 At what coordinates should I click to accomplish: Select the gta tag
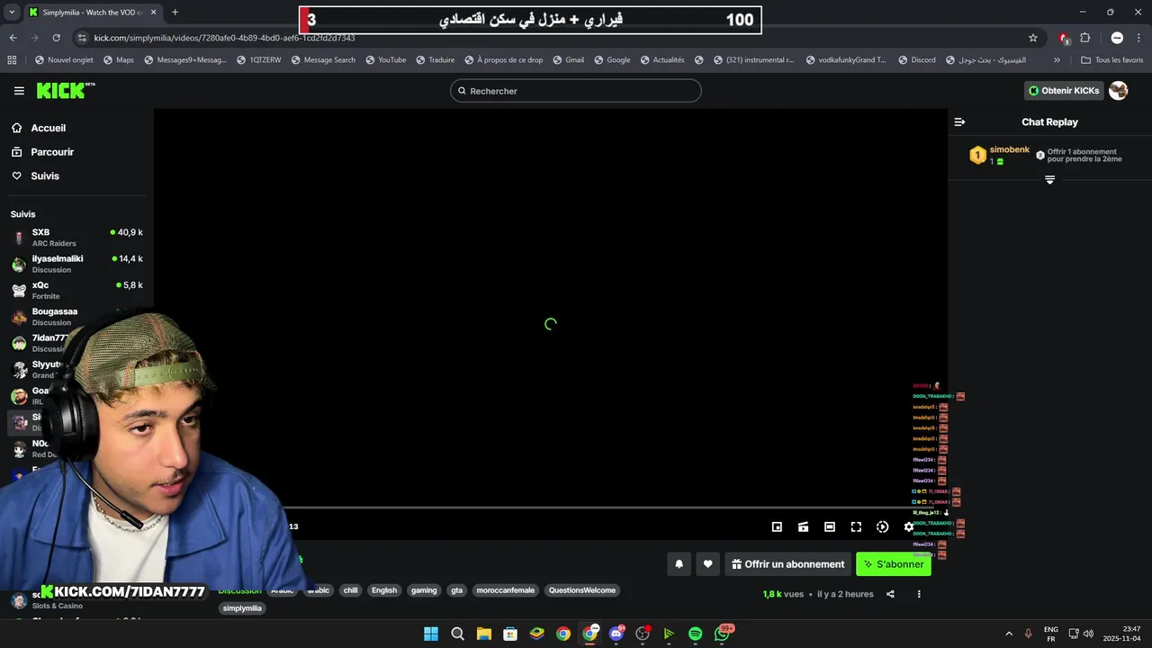coord(457,590)
